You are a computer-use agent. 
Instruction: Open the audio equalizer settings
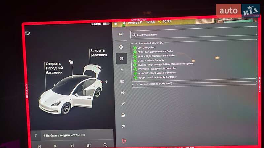click(x=88, y=145)
